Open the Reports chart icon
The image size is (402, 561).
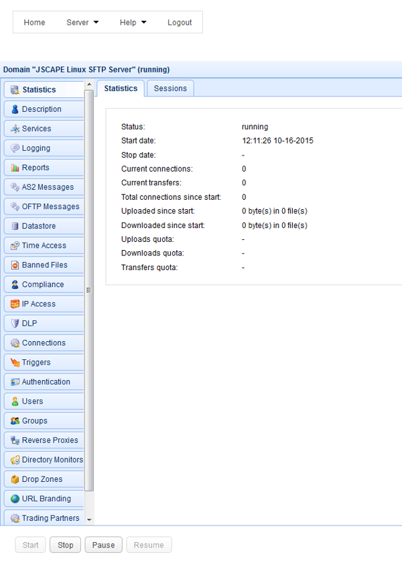tap(15, 168)
